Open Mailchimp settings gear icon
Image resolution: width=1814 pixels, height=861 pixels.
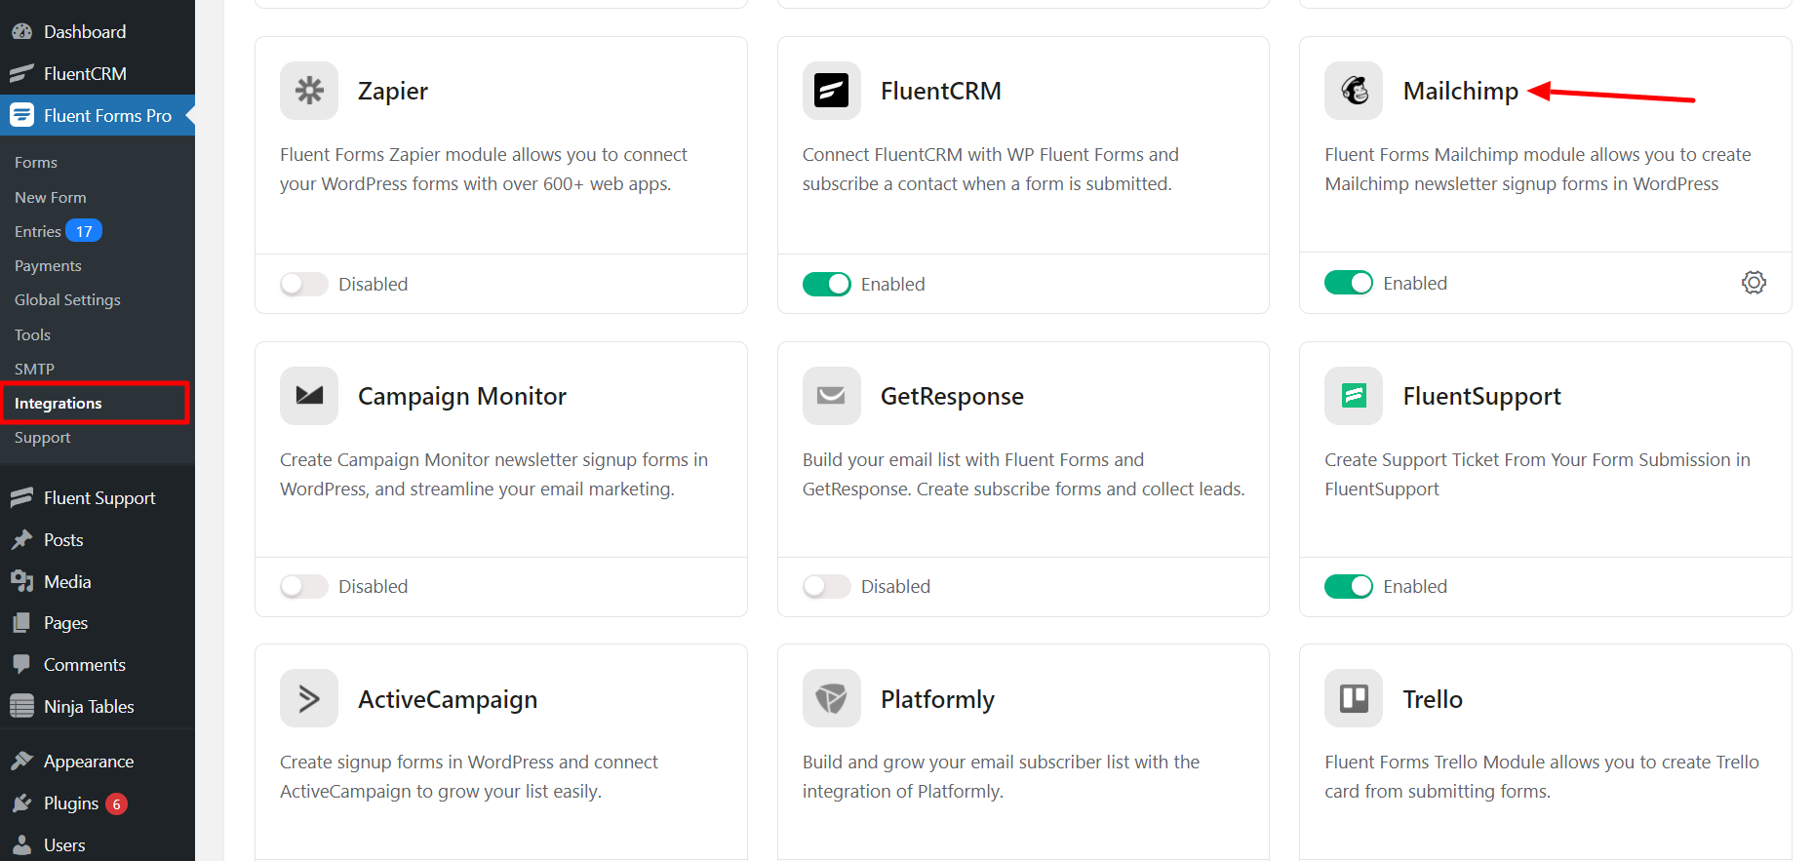click(x=1754, y=283)
